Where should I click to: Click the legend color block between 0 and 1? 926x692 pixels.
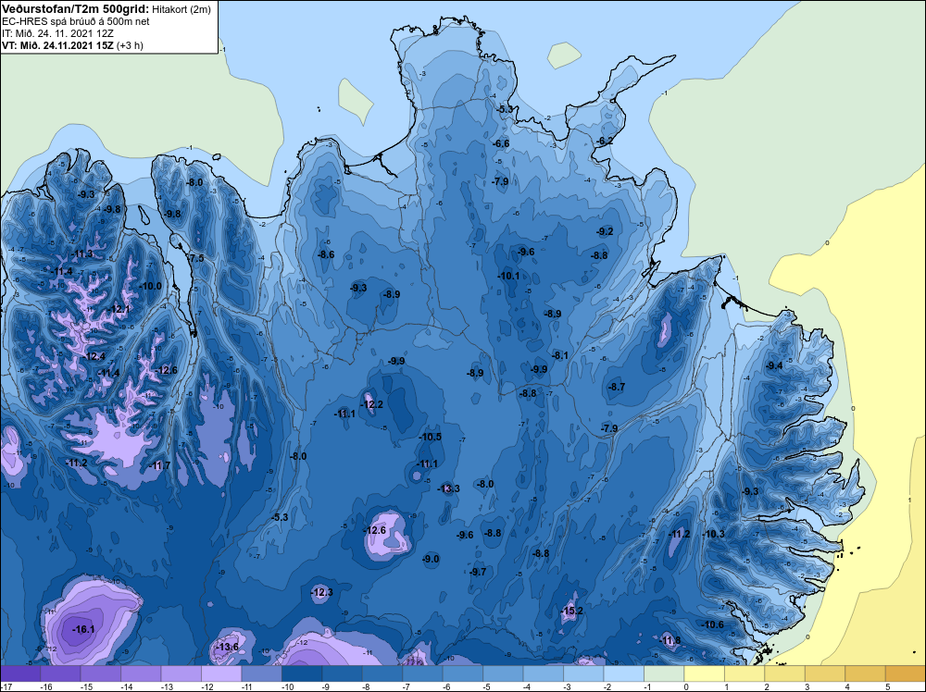coord(704,673)
